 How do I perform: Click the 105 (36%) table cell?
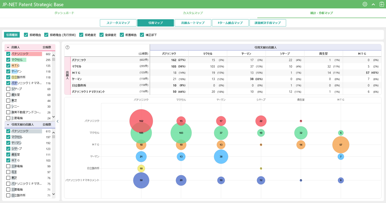coord(169,66)
